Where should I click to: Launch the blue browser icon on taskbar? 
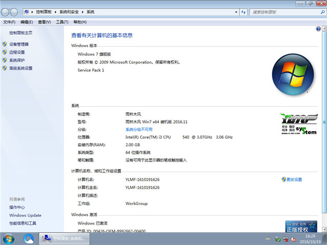(29, 239)
